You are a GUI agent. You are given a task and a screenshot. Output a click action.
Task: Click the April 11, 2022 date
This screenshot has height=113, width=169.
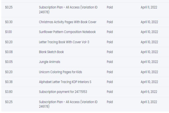[x=149, y=7]
